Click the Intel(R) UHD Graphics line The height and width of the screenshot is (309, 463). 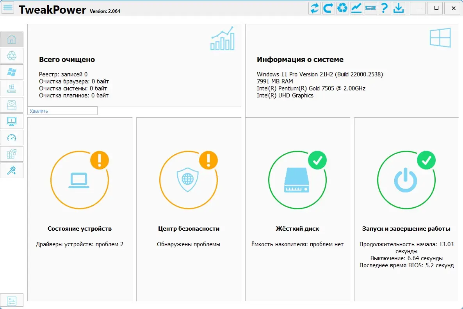coord(285,95)
